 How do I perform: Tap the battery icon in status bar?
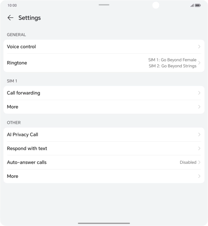point(198,5)
